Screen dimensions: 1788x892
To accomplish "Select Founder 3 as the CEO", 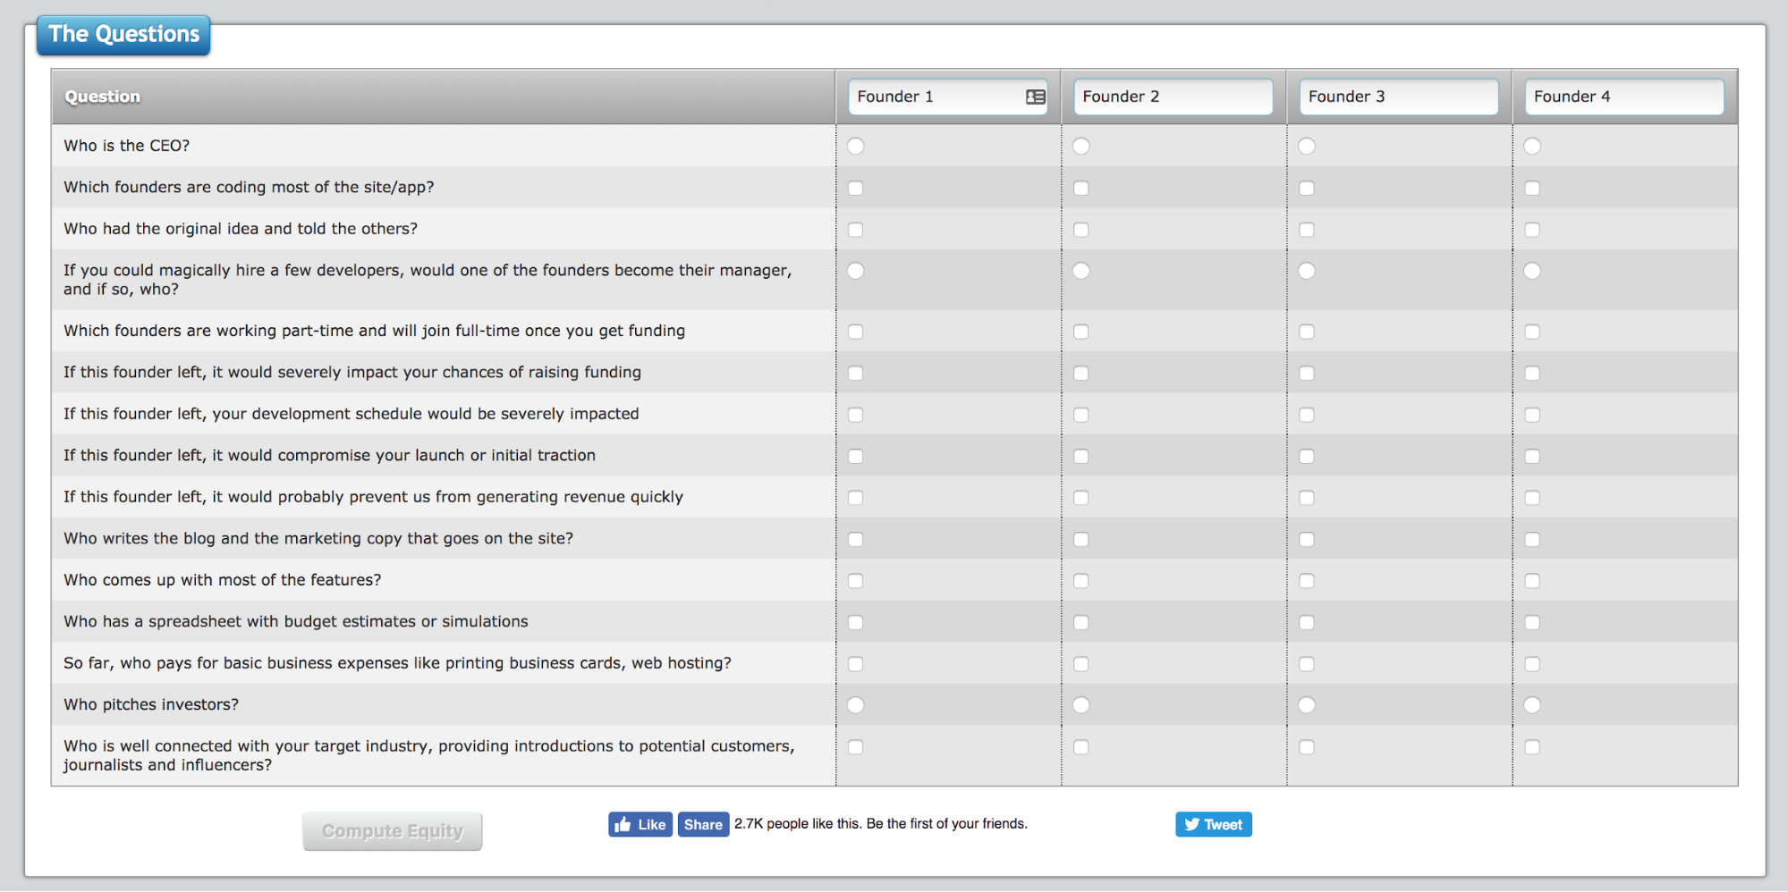I will tap(1307, 146).
